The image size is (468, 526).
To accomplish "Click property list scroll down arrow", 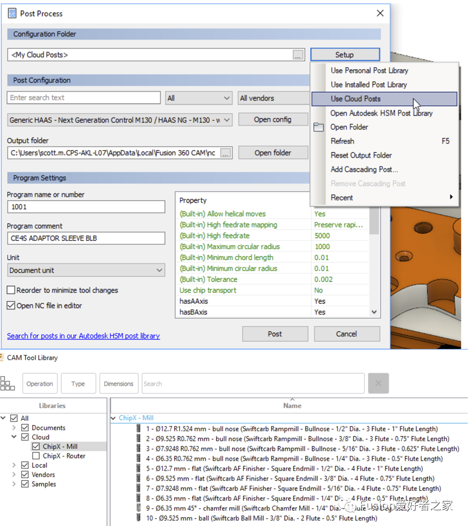I will (x=374, y=312).
